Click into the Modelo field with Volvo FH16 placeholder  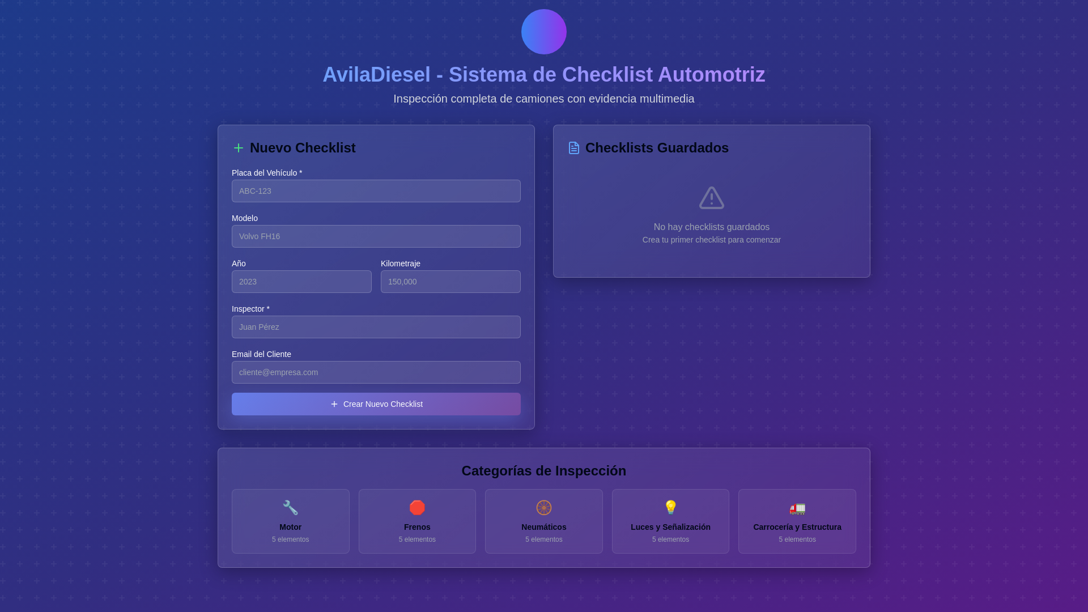tap(376, 236)
